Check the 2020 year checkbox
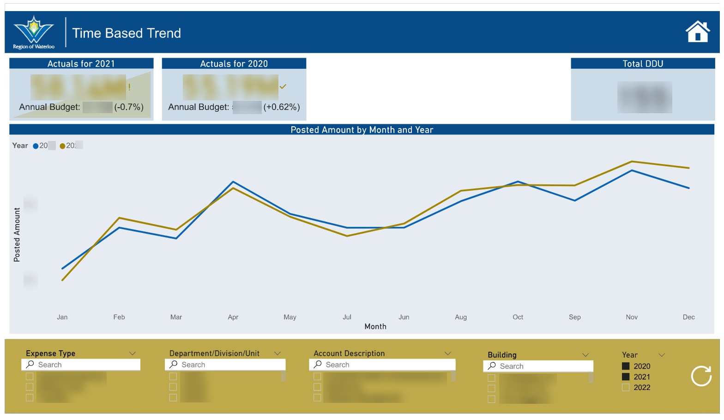724x420 pixels. point(626,366)
